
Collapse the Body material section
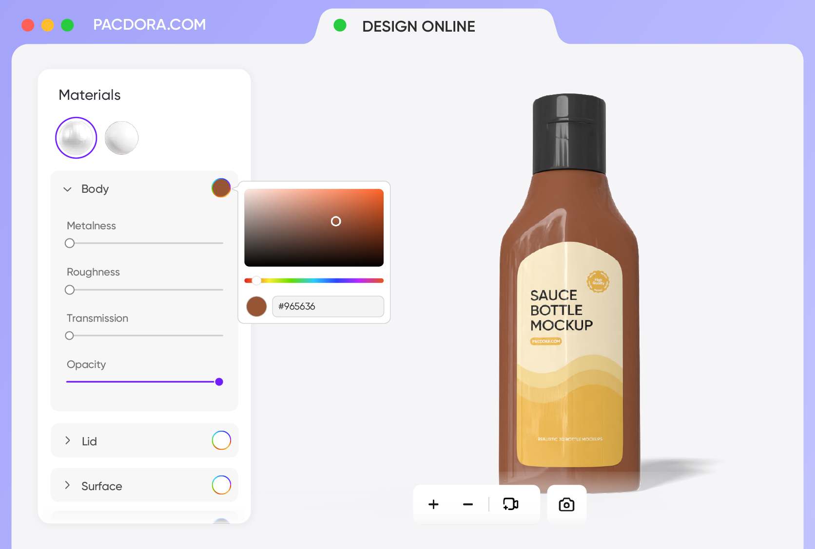coord(67,189)
